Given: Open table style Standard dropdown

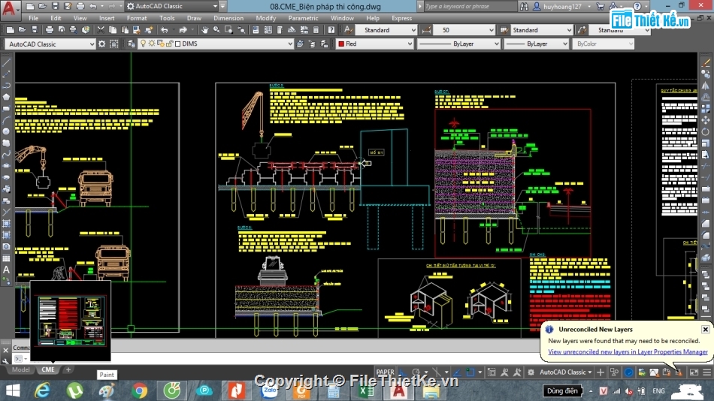Looking at the screenshot, I should point(569,30).
